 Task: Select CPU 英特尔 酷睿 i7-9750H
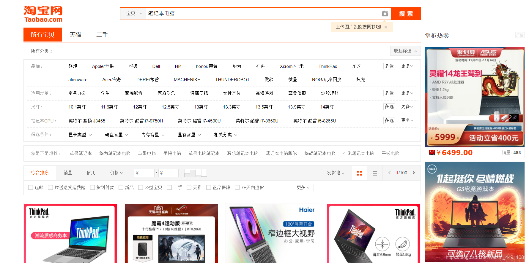click(x=141, y=121)
